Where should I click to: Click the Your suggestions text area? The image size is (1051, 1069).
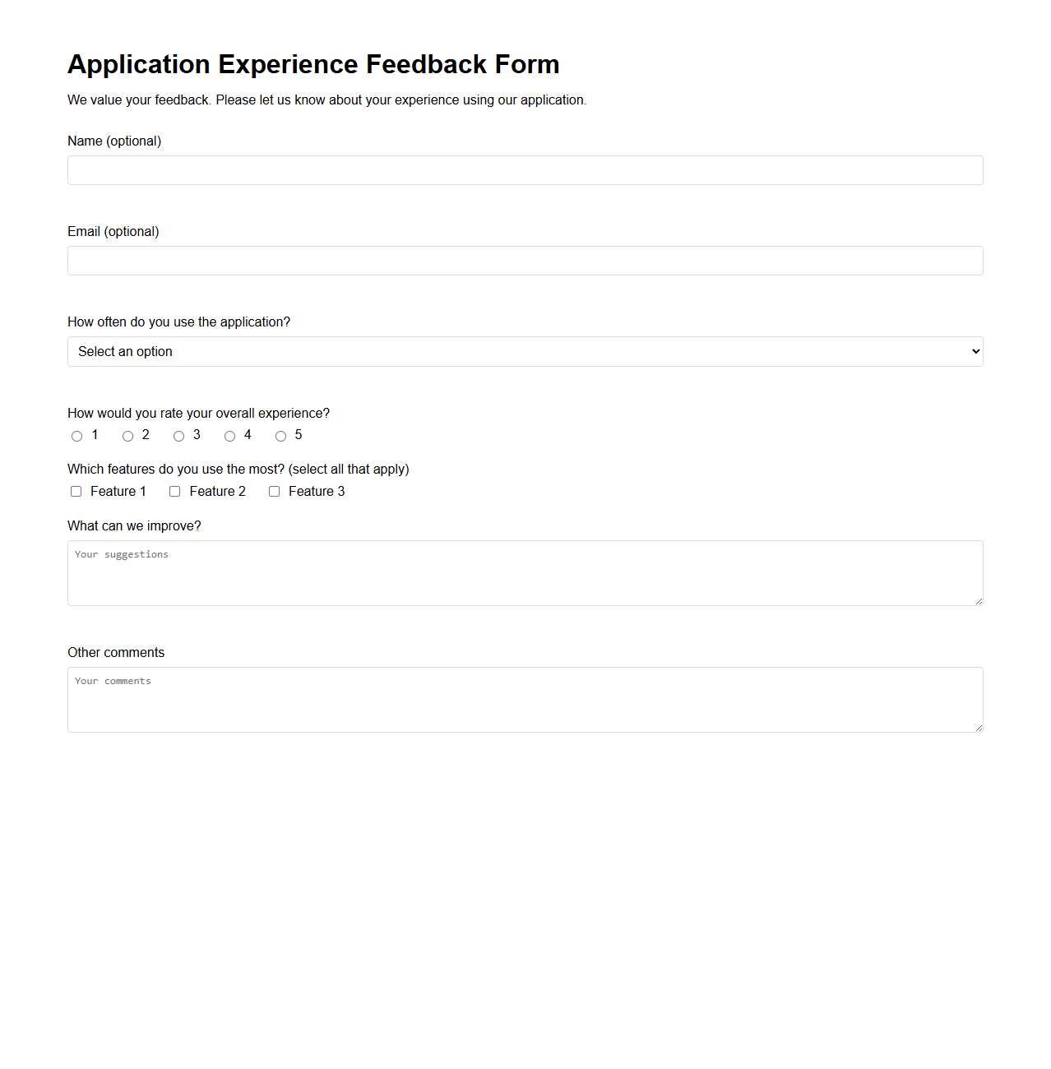[x=525, y=573]
